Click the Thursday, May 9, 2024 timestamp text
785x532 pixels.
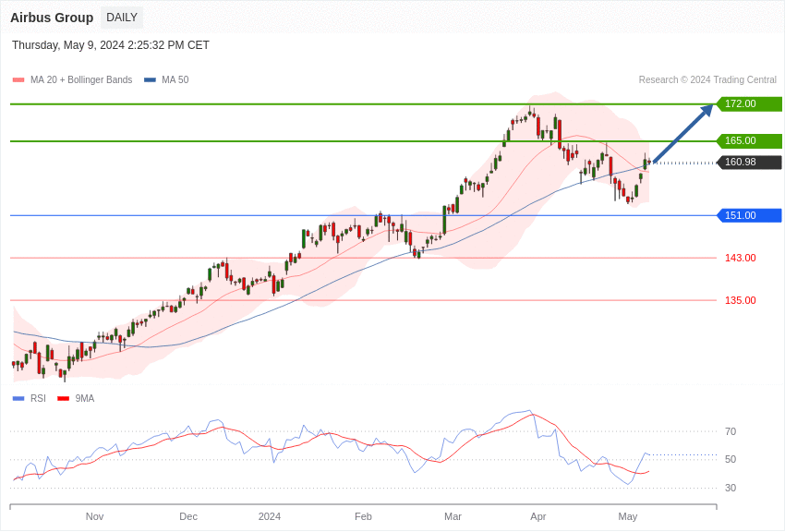(111, 45)
